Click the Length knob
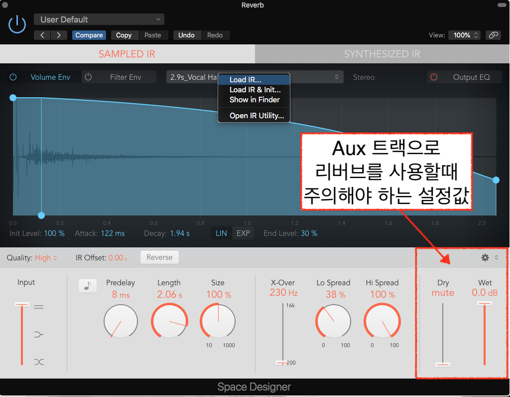The height and width of the screenshot is (397, 510). pyautogui.click(x=169, y=322)
